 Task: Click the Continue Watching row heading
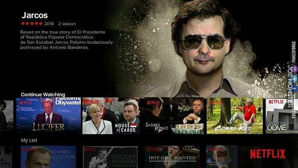pyautogui.click(x=43, y=95)
